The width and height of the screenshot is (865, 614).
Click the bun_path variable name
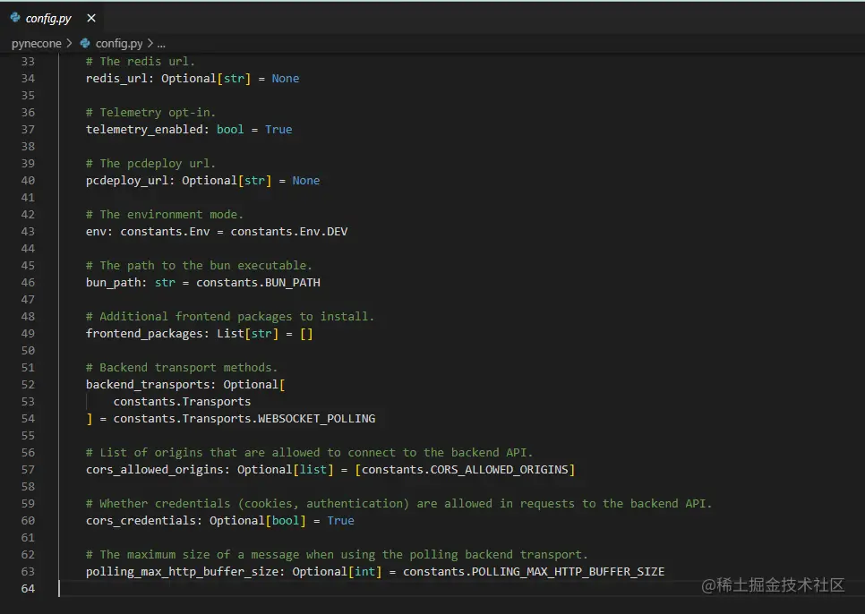coord(113,283)
